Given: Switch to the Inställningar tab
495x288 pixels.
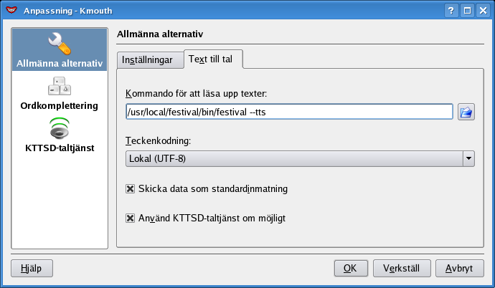Looking at the screenshot, I should tap(147, 60).
